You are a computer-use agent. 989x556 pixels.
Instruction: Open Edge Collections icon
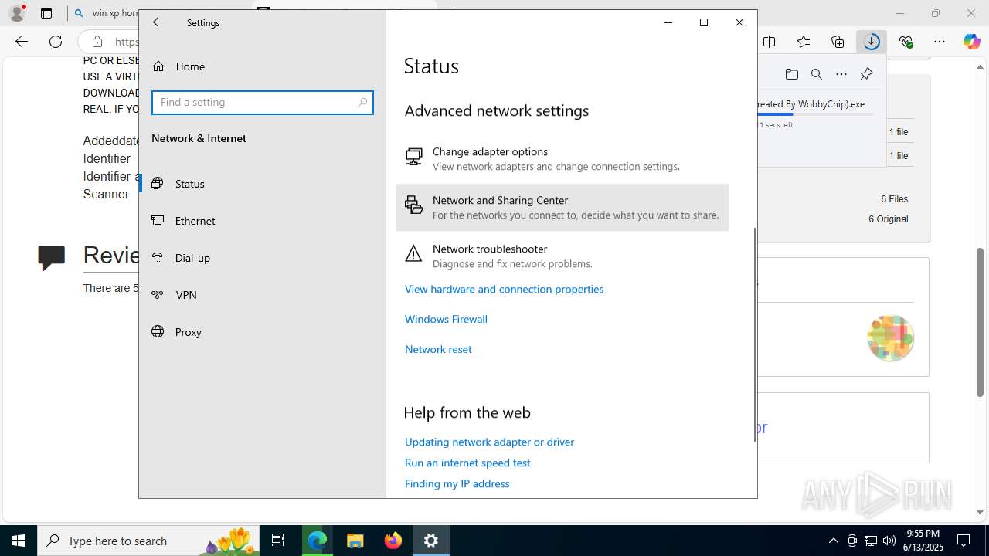click(838, 42)
